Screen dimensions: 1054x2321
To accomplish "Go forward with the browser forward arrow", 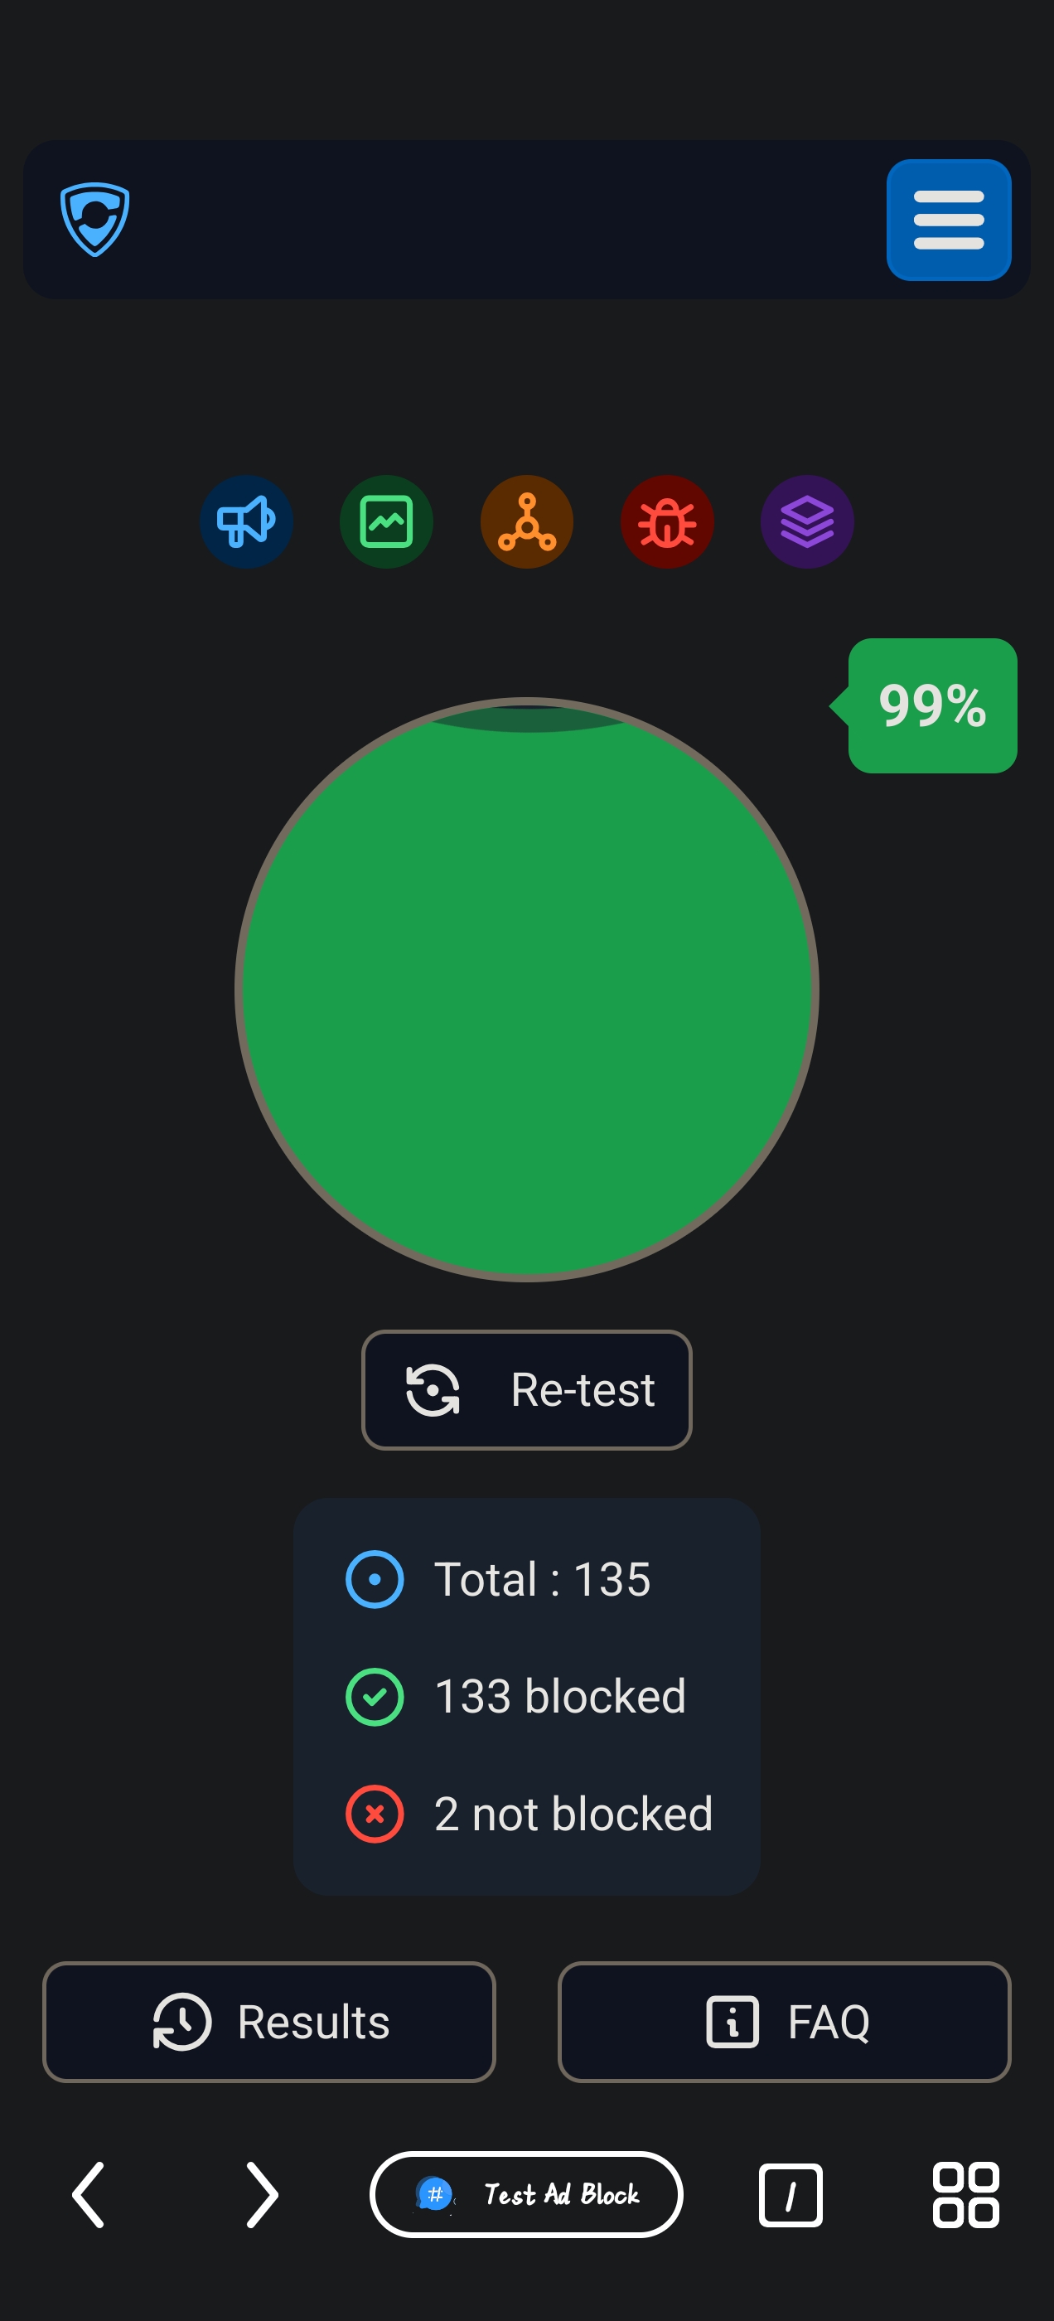I will click(x=261, y=2194).
